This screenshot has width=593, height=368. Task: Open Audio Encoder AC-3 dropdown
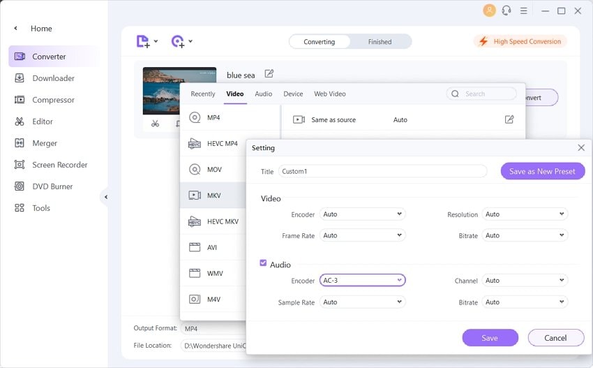coord(362,280)
